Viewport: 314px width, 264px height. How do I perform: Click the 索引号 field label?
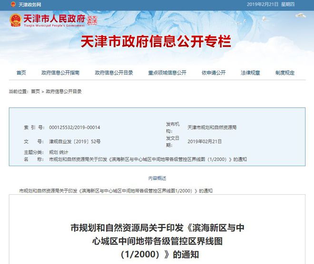[x=34, y=128]
